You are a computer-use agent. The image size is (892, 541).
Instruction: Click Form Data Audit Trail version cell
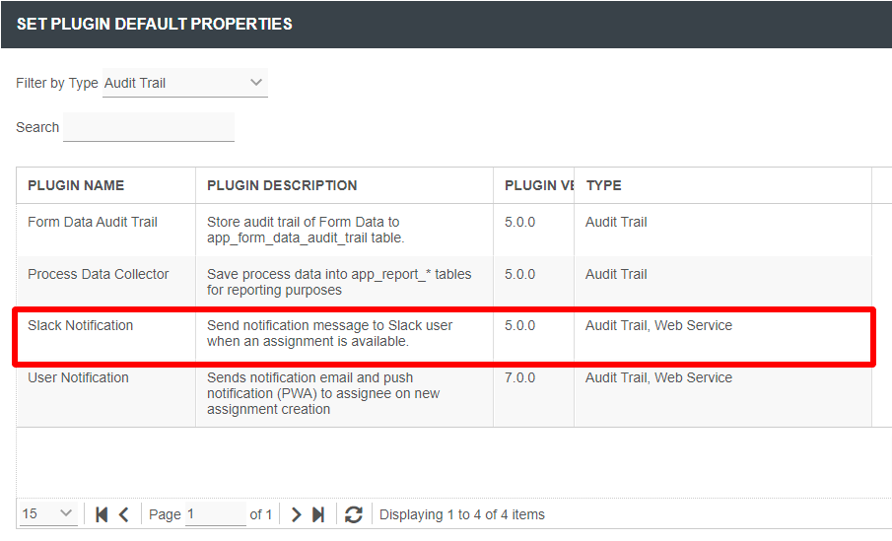point(520,222)
